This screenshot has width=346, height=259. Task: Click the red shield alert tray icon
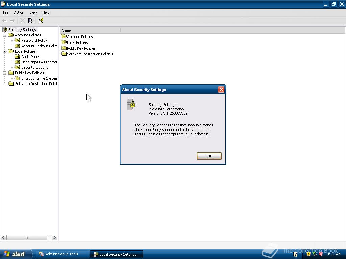(x=321, y=254)
